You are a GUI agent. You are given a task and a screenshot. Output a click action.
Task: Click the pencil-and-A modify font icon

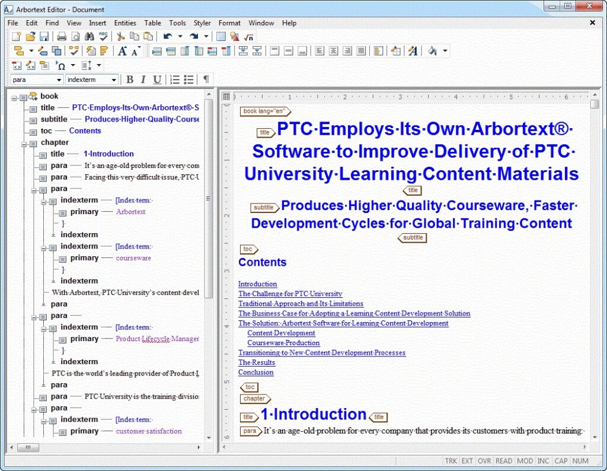[413, 51]
